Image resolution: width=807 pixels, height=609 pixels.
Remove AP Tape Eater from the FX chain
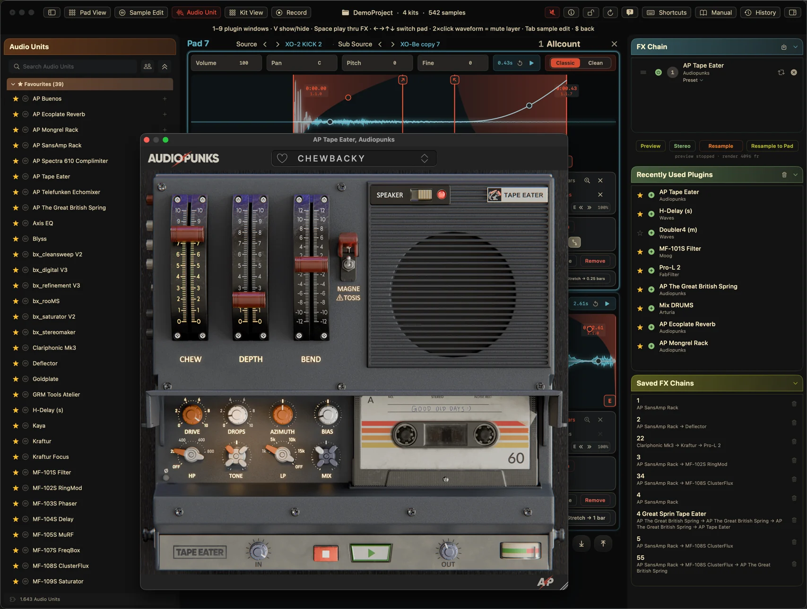pyautogui.click(x=794, y=72)
